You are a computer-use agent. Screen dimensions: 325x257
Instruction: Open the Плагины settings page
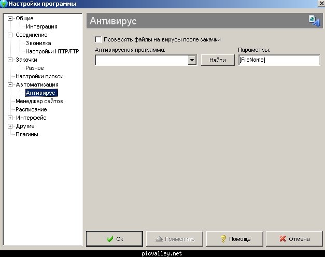coord(27,134)
